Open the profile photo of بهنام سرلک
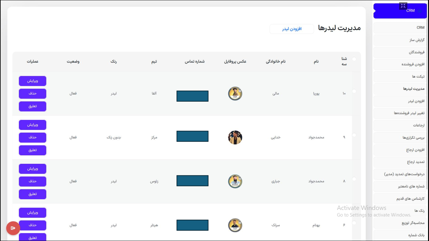 [235, 225]
